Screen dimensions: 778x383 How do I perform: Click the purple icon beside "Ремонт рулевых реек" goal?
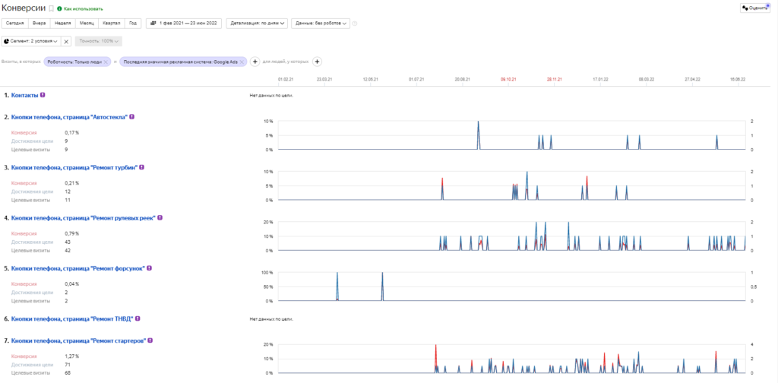coord(160,217)
